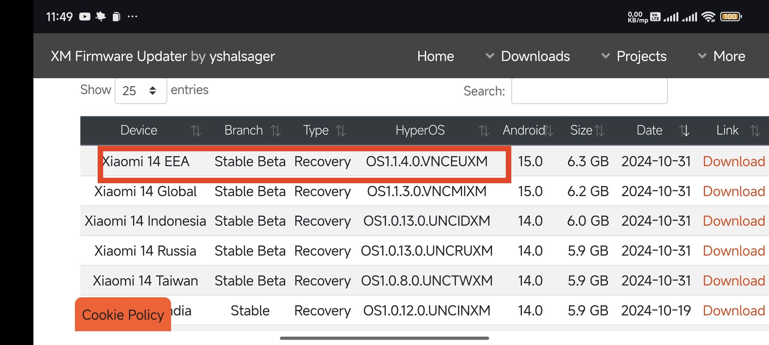This screenshot has height=345, width=769.
Task: Expand the Downloads menu
Action: 528,56
